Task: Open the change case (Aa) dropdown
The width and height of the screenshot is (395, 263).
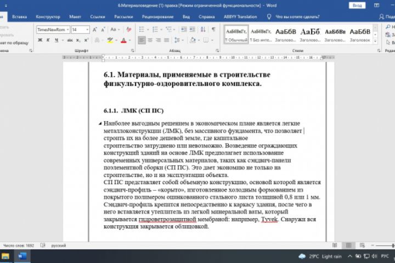Action: (x=115, y=30)
